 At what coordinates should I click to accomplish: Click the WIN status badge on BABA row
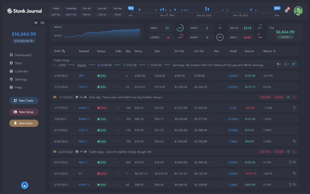[x=102, y=119]
